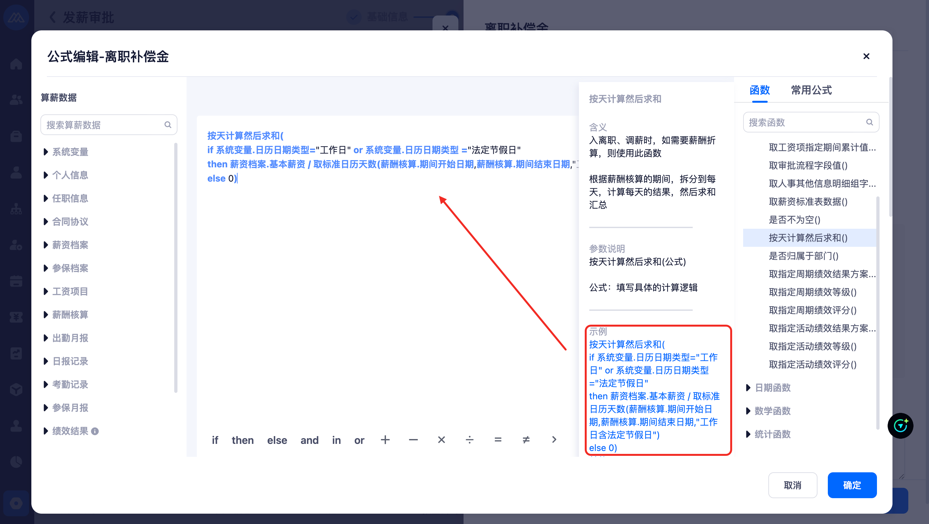Select function 是否不为空()
Image resolution: width=929 pixels, height=524 pixels.
tap(795, 219)
